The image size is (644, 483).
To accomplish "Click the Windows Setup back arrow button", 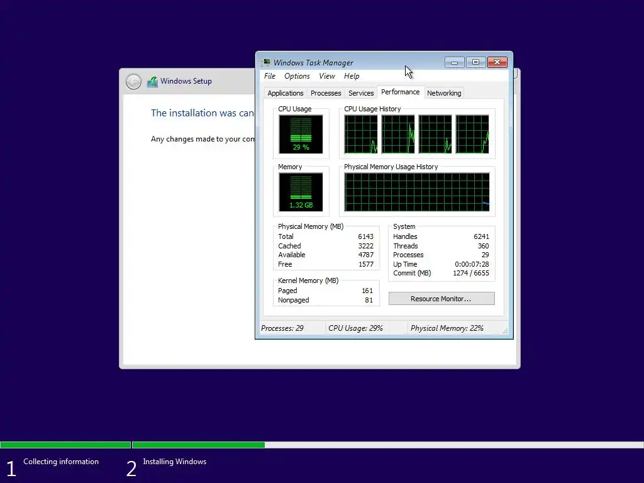I will click(133, 82).
